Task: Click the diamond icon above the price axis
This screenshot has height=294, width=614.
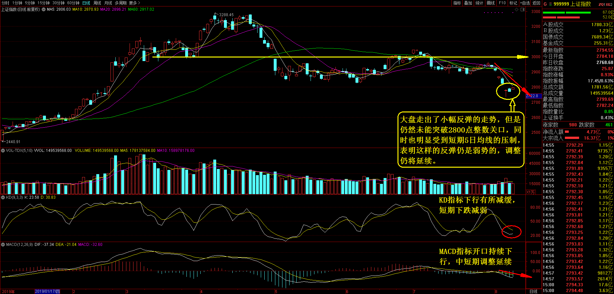Action: pyautogui.click(x=516, y=10)
